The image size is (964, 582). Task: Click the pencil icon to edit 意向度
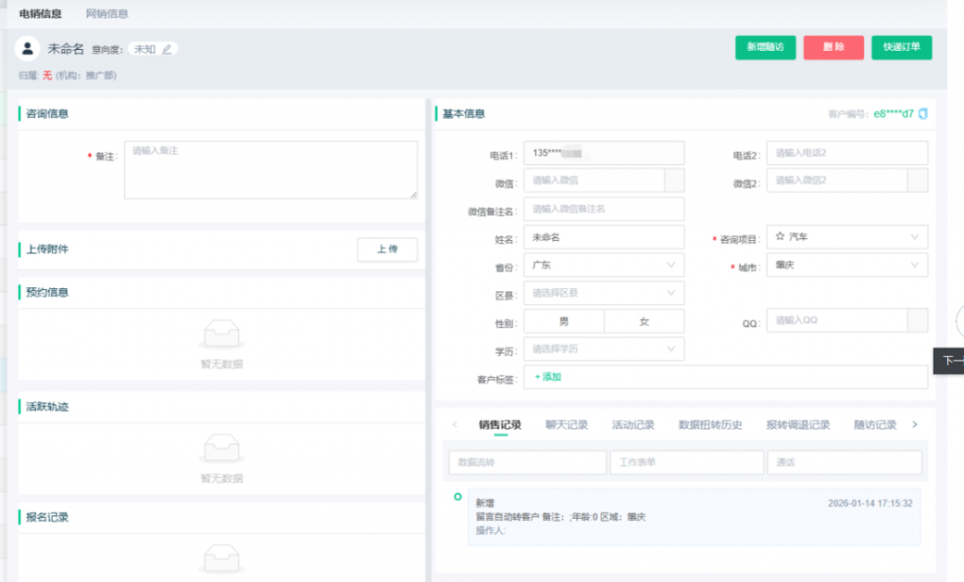pos(167,49)
